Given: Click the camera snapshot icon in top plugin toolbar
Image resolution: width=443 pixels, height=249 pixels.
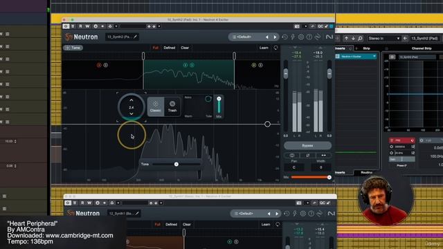Looking at the screenshot, I should 297,26.
